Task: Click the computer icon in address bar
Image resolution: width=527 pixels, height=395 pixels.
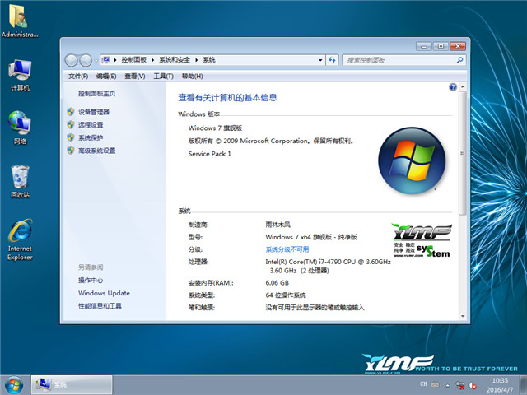Action: tap(106, 60)
